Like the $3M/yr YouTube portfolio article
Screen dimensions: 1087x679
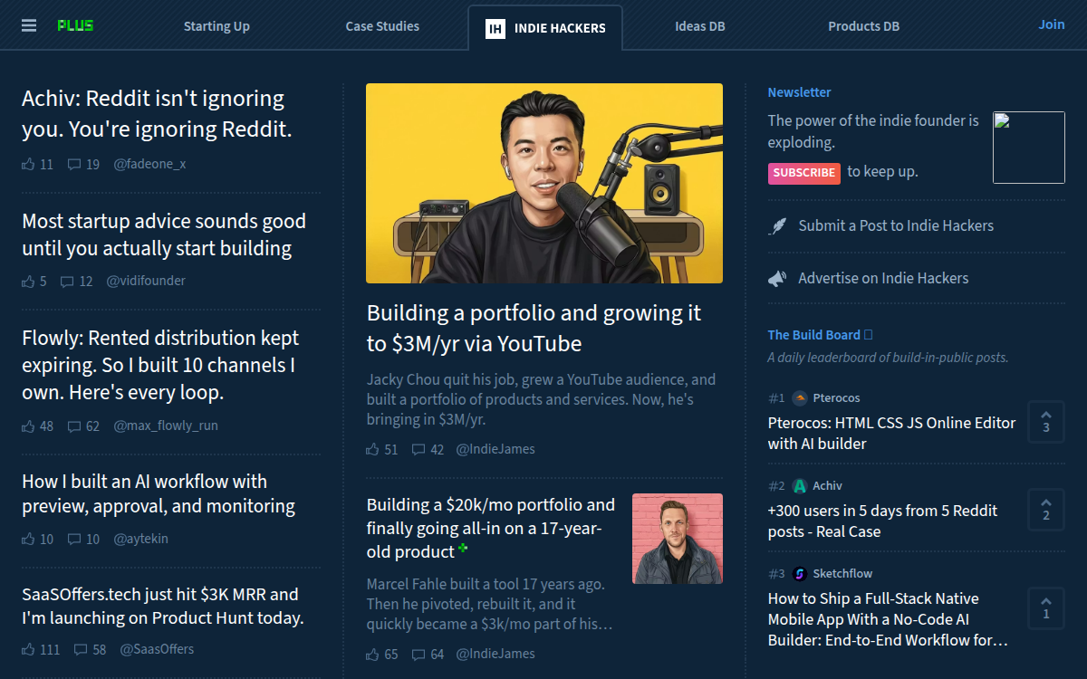tap(373, 449)
